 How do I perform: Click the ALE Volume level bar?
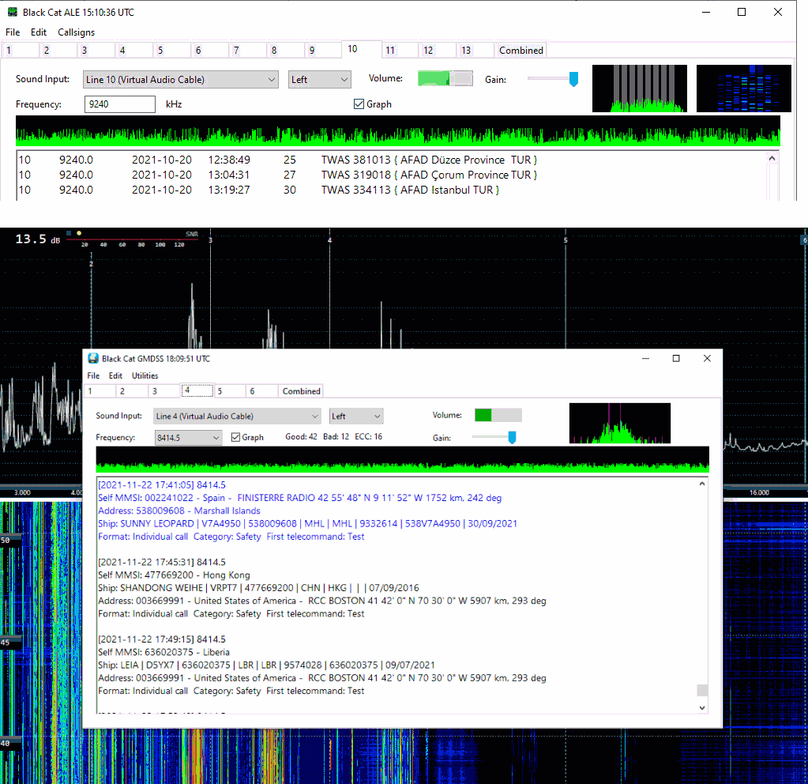click(x=445, y=78)
